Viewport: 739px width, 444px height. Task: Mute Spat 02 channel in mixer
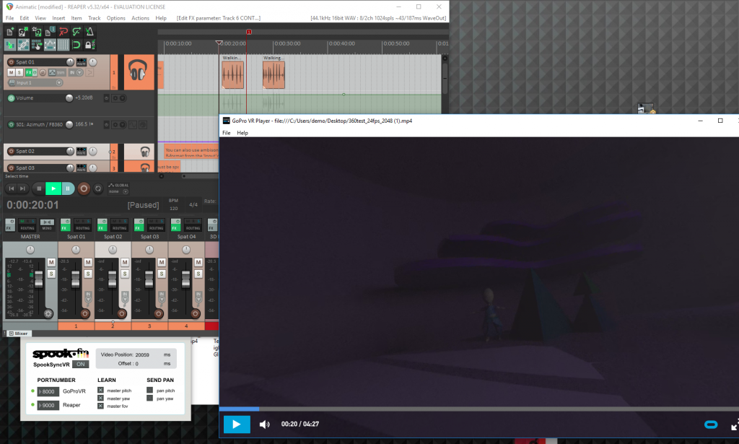pyautogui.click(x=125, y=262)
